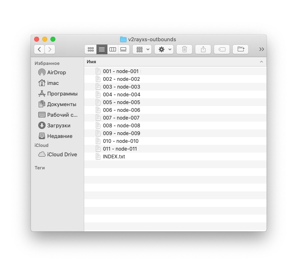
Task: Select file 001 - node-001
Action: (x=175, y=71)
